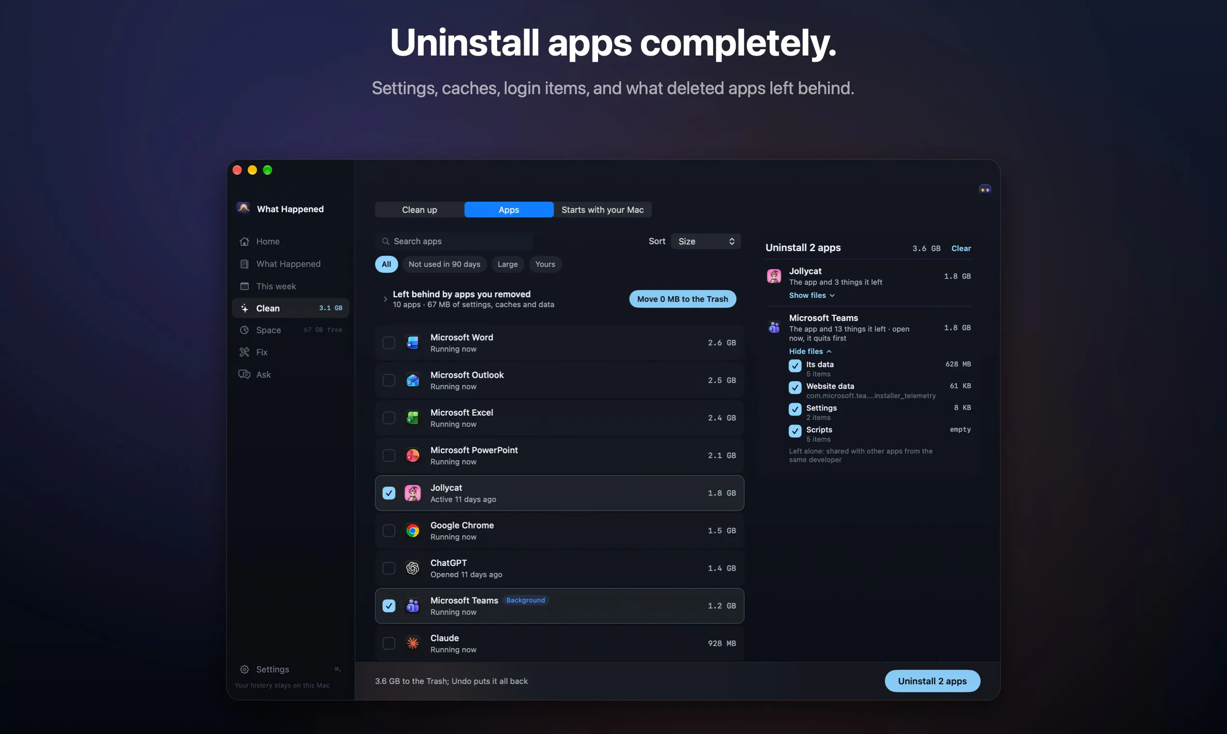
Task: Click the Google Chrome app icon
Action: (x=412, y=531)
